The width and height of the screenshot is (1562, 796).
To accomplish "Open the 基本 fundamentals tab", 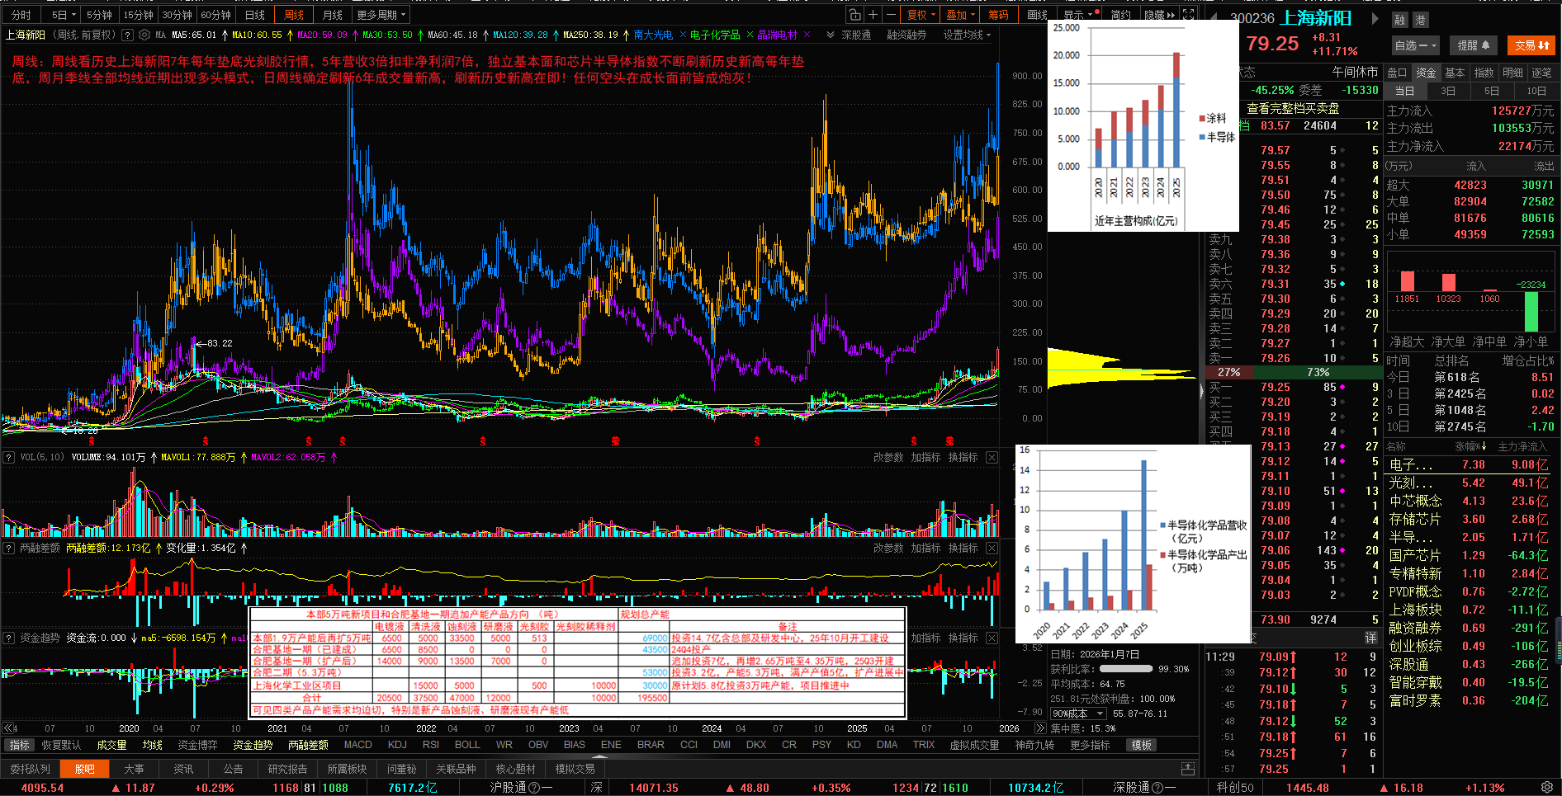I will pos(1454,73).
